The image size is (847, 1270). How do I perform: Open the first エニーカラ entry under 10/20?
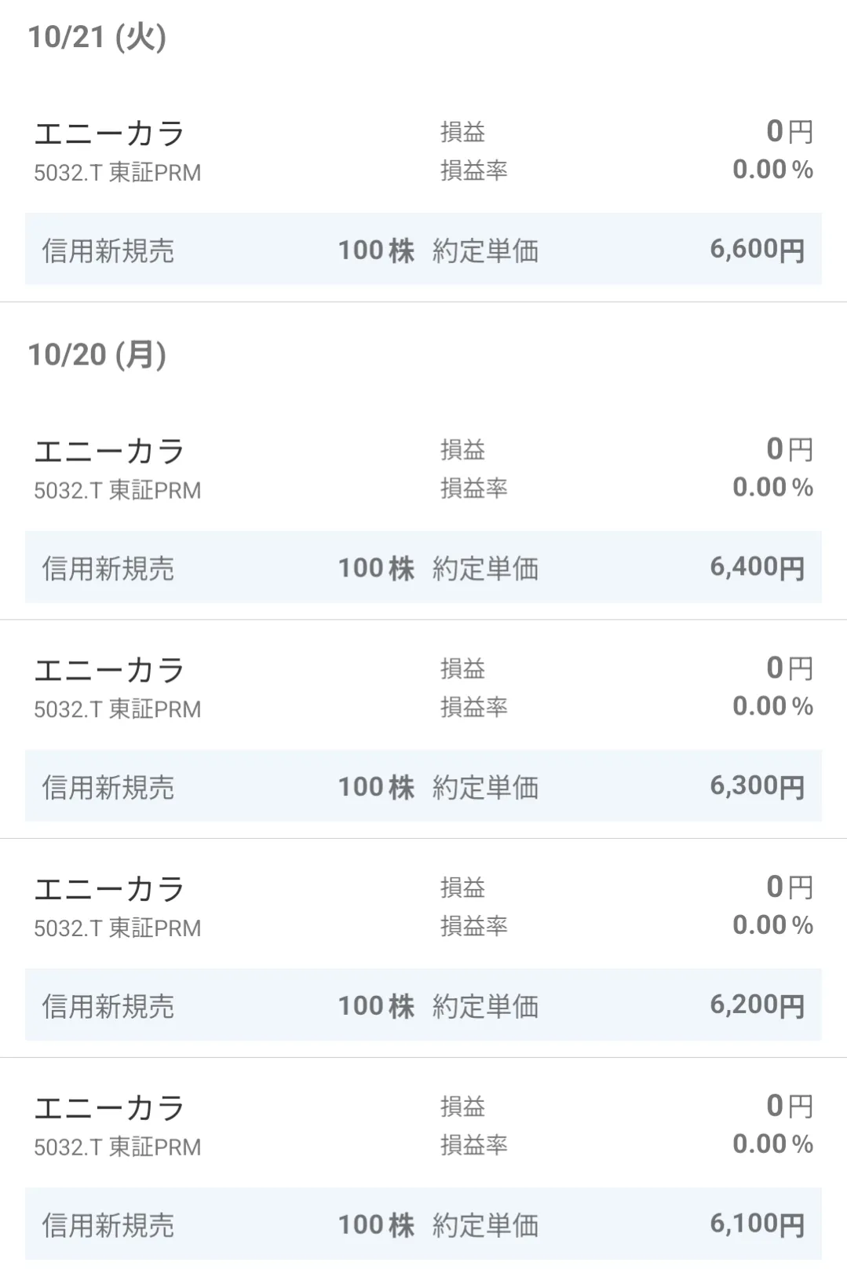pyautogui.click(x=109, y=452)
